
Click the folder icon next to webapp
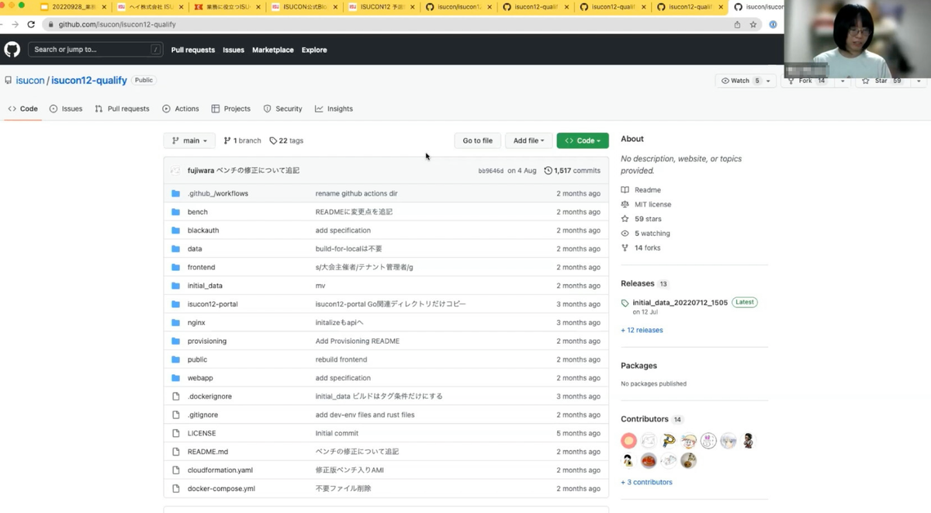pyautogui.click(x=175, y=378)
